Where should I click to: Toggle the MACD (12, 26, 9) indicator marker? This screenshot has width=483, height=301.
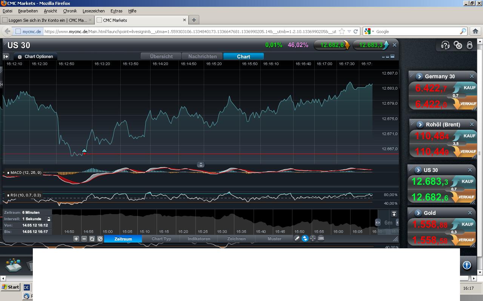8,173
